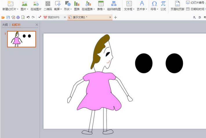Insert a 文本框 text box

coord(129,4)
